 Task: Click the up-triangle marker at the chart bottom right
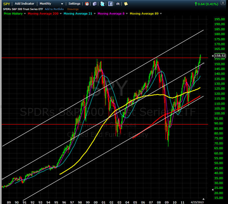point(204,199)
